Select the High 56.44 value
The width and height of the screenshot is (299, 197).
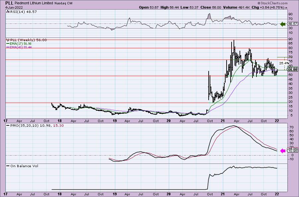pyautogui.click(x=169, y=7)
